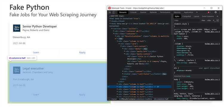Screen dimensions: 224x107
Task: Collapse the card-content div node
Action: point(121,46)
